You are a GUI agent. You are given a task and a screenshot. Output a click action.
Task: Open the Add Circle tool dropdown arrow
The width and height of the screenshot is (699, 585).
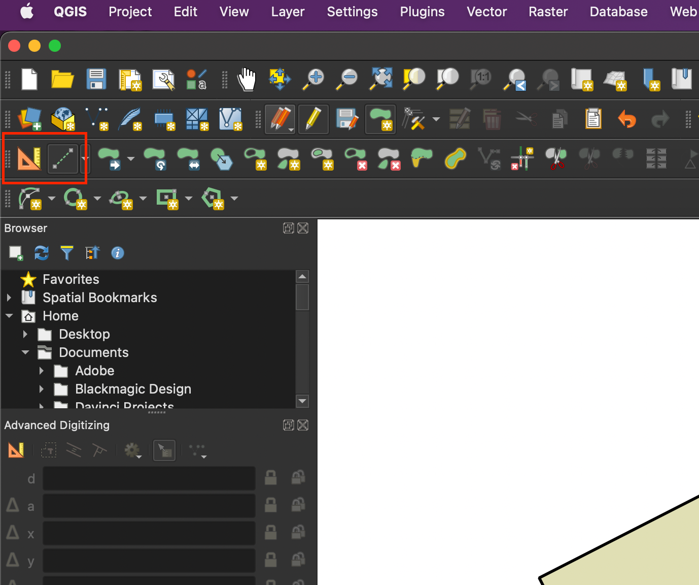coord(97,199)
